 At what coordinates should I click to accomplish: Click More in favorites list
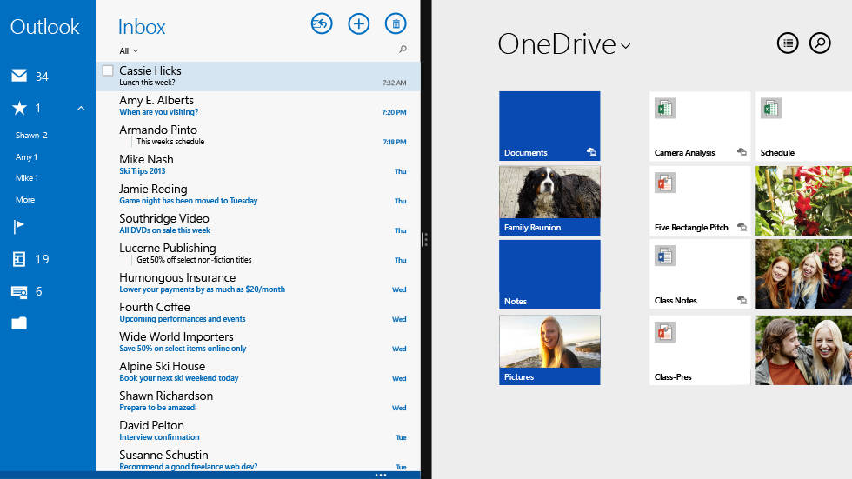(25, 200)
